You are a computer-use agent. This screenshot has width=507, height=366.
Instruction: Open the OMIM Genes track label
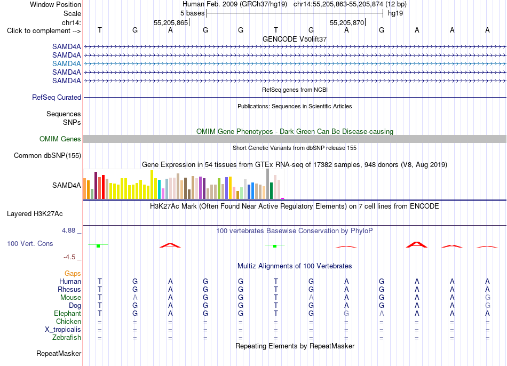coord(60,139)
